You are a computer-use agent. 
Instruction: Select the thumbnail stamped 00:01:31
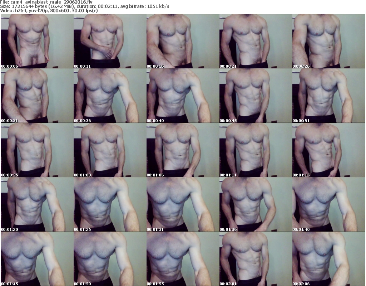183,204
